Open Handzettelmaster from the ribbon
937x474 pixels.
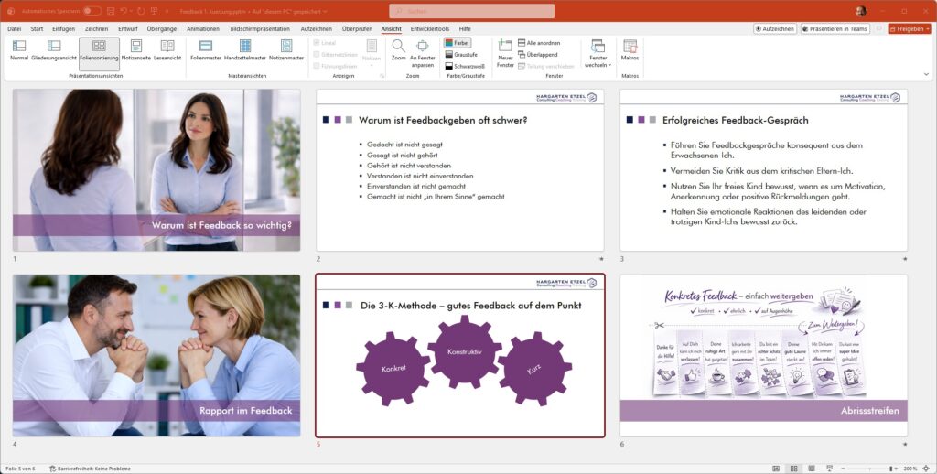[x=244, y=49]
